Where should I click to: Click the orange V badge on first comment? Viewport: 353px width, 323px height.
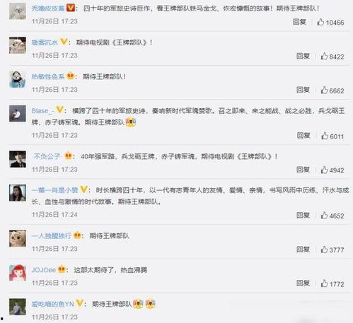70,8
